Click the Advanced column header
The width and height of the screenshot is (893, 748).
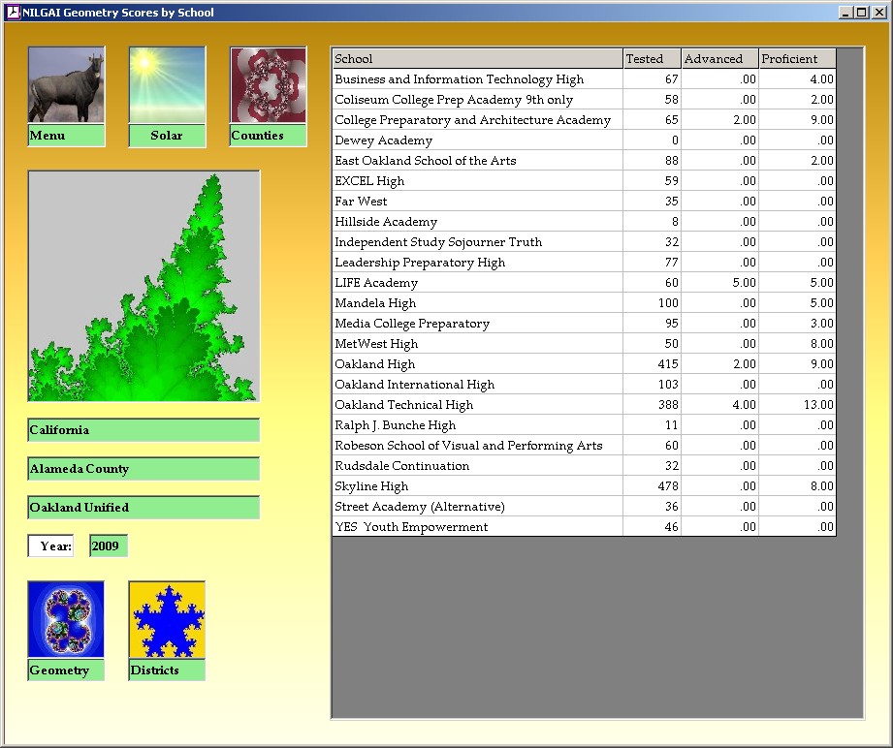click(x=719, y=59)
